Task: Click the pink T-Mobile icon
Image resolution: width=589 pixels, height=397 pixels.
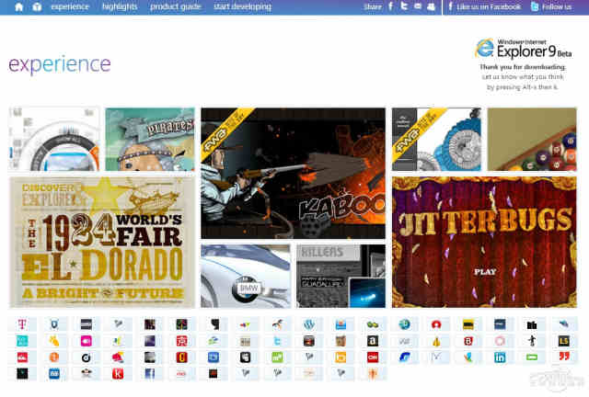Action: [x=22, y=324]
